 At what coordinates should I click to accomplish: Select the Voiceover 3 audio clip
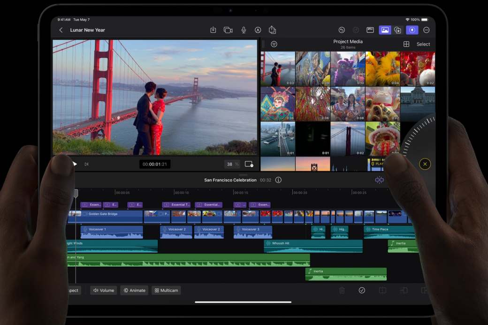click(253, 232)
